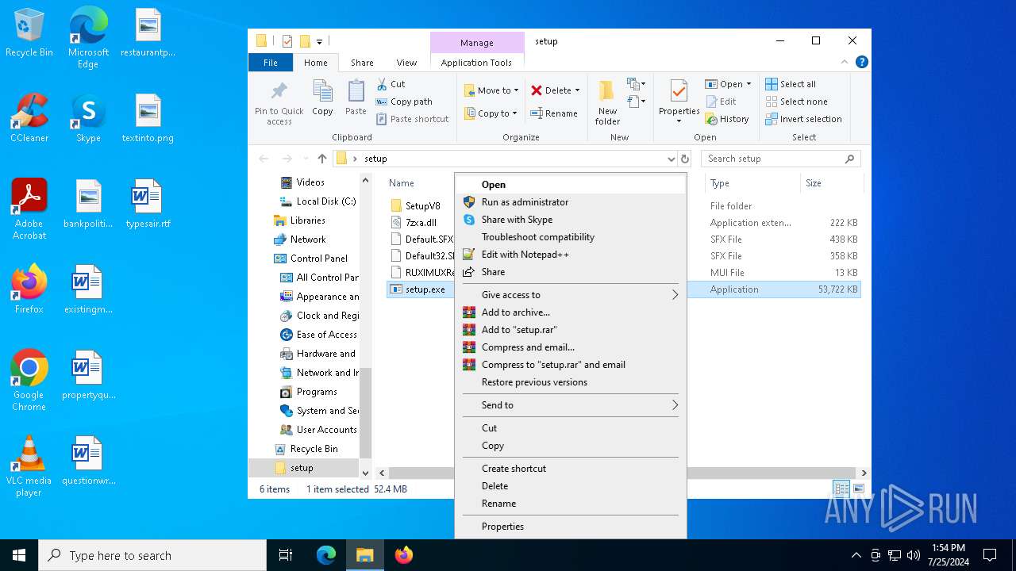Open the Windows Start menu
The height and width of the screenshot is (571, 1016).
tap(19, 555)
